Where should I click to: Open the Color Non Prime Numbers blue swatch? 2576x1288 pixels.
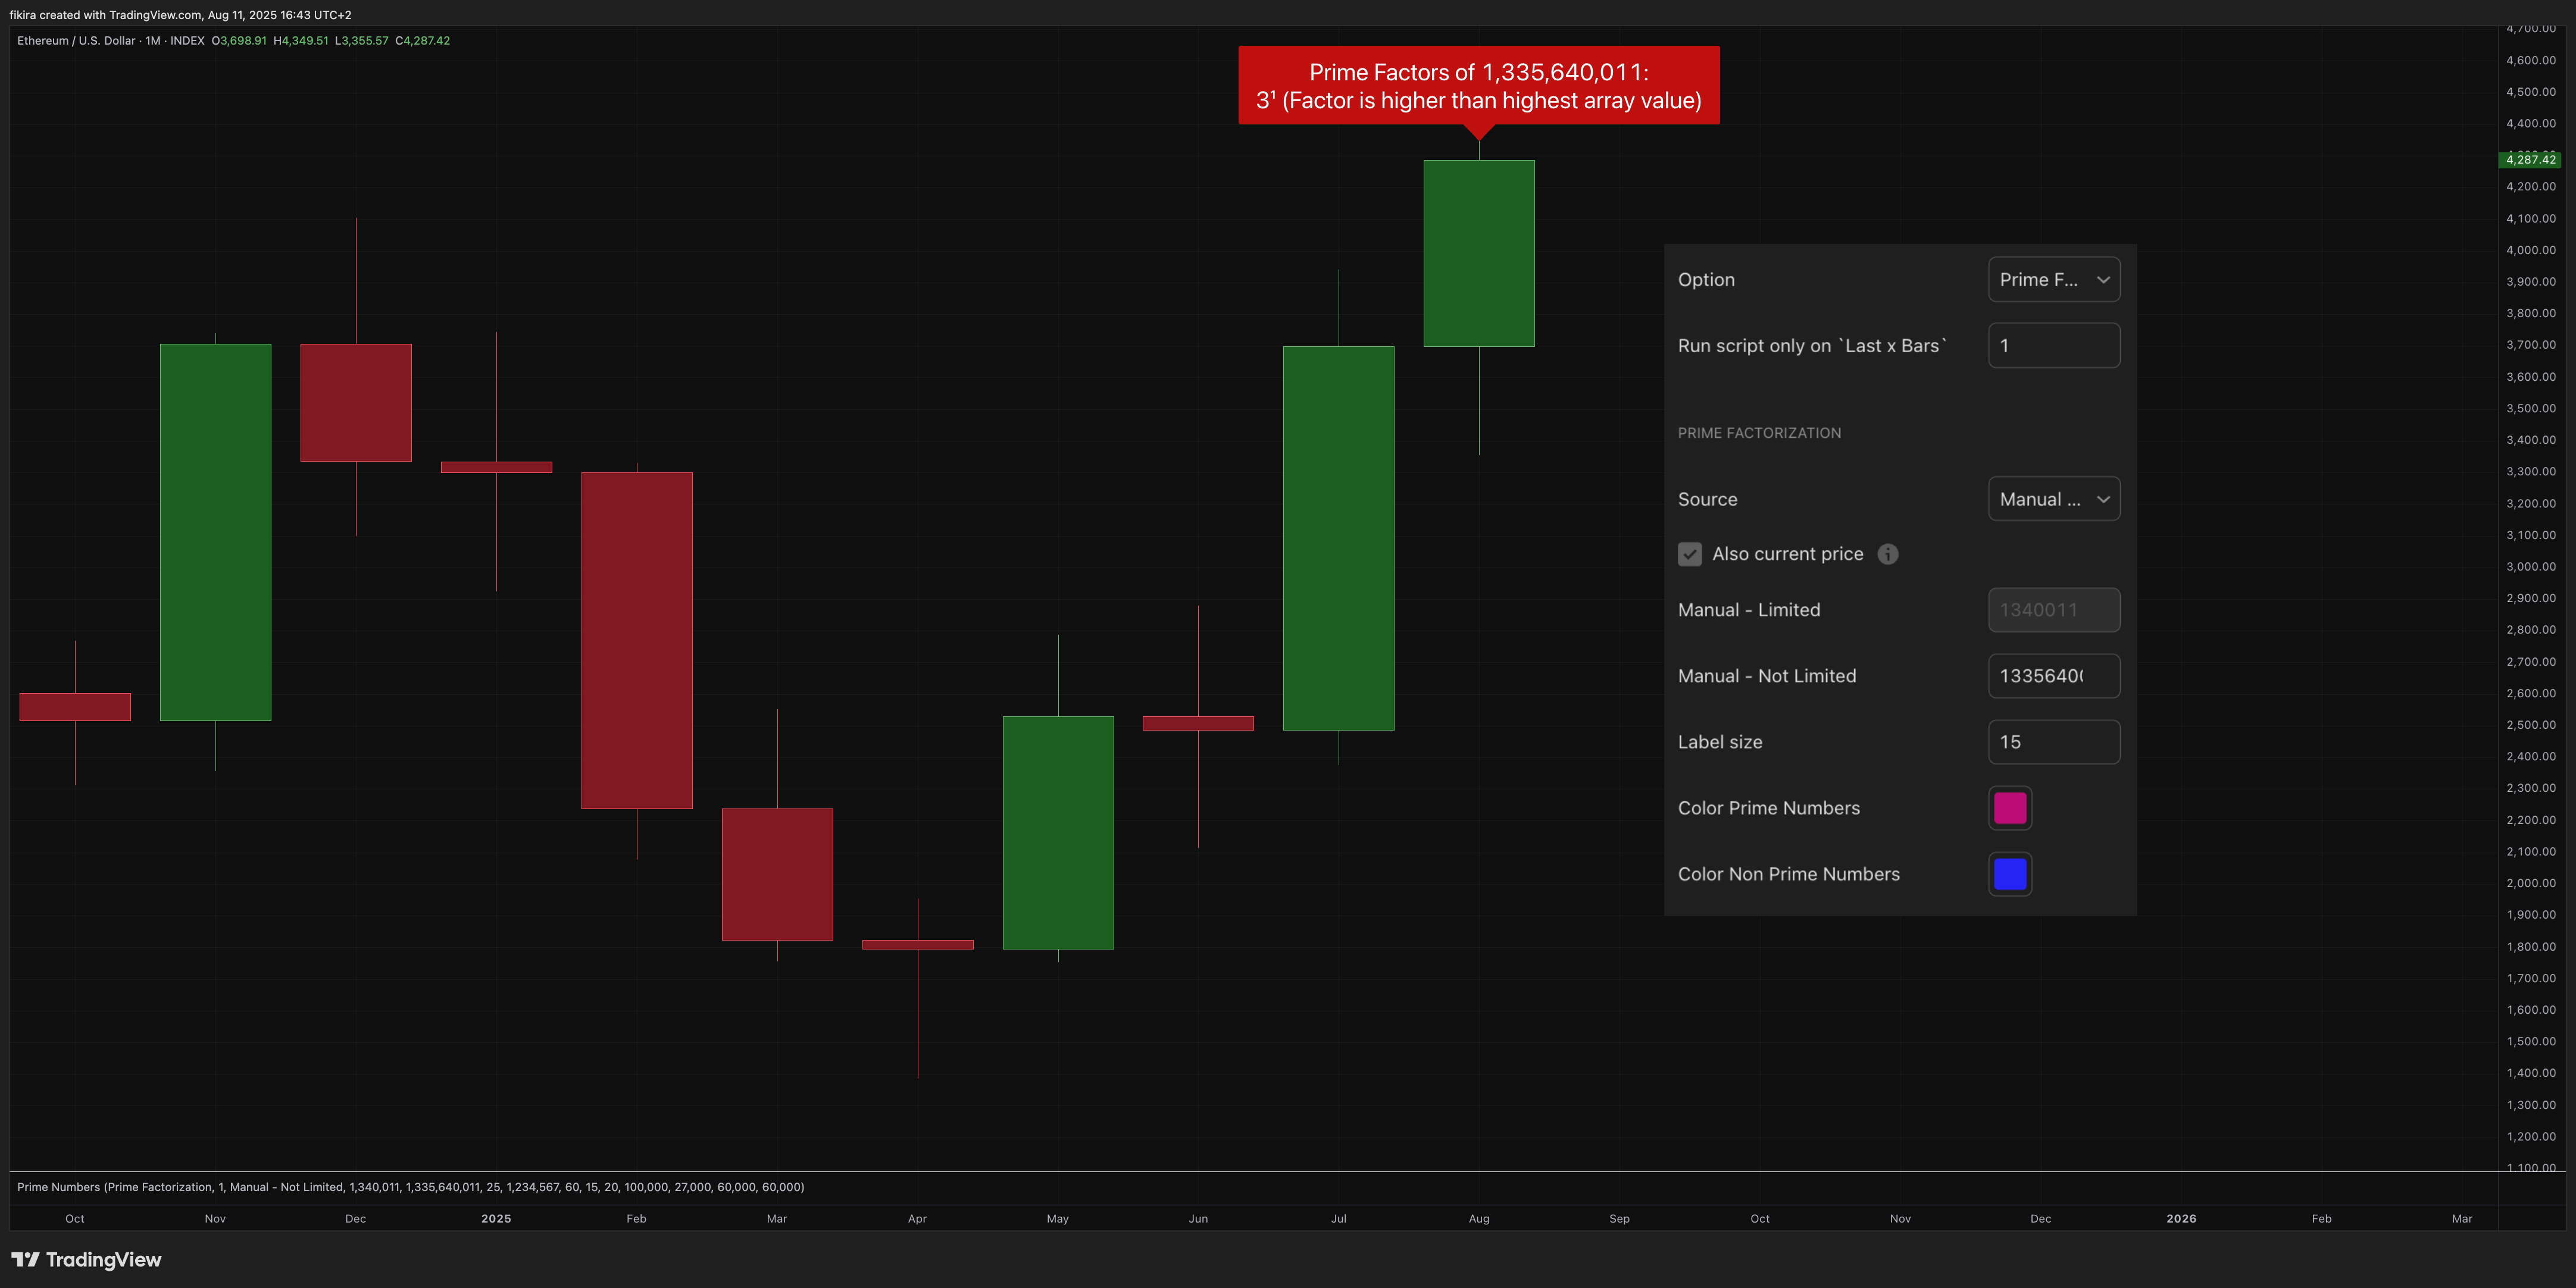coord(2010,875)
